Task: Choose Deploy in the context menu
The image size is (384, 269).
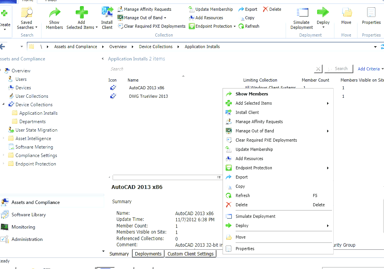Action: click(x=278, y=226)
